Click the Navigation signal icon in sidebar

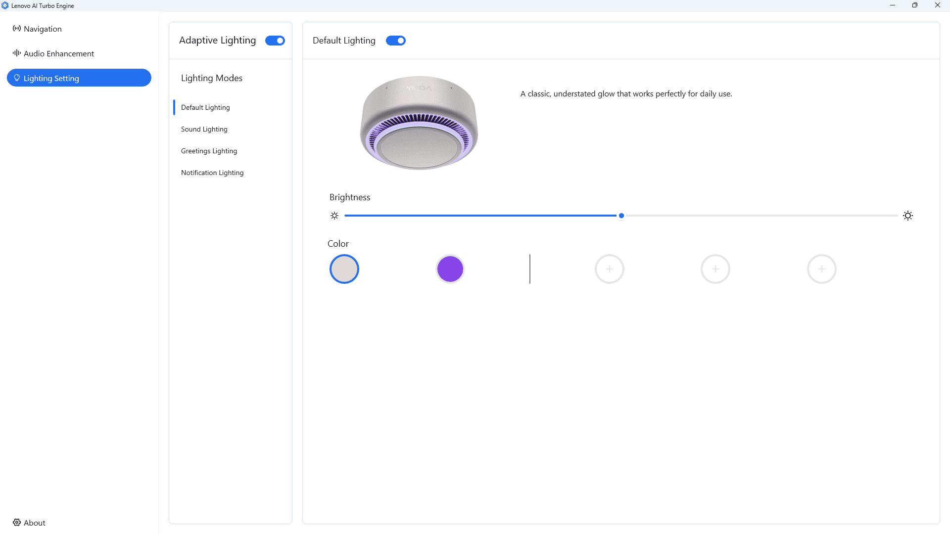(17, 29)
